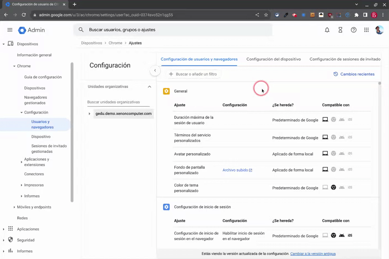Click the notifications bell icon

[x=327, y=30]
